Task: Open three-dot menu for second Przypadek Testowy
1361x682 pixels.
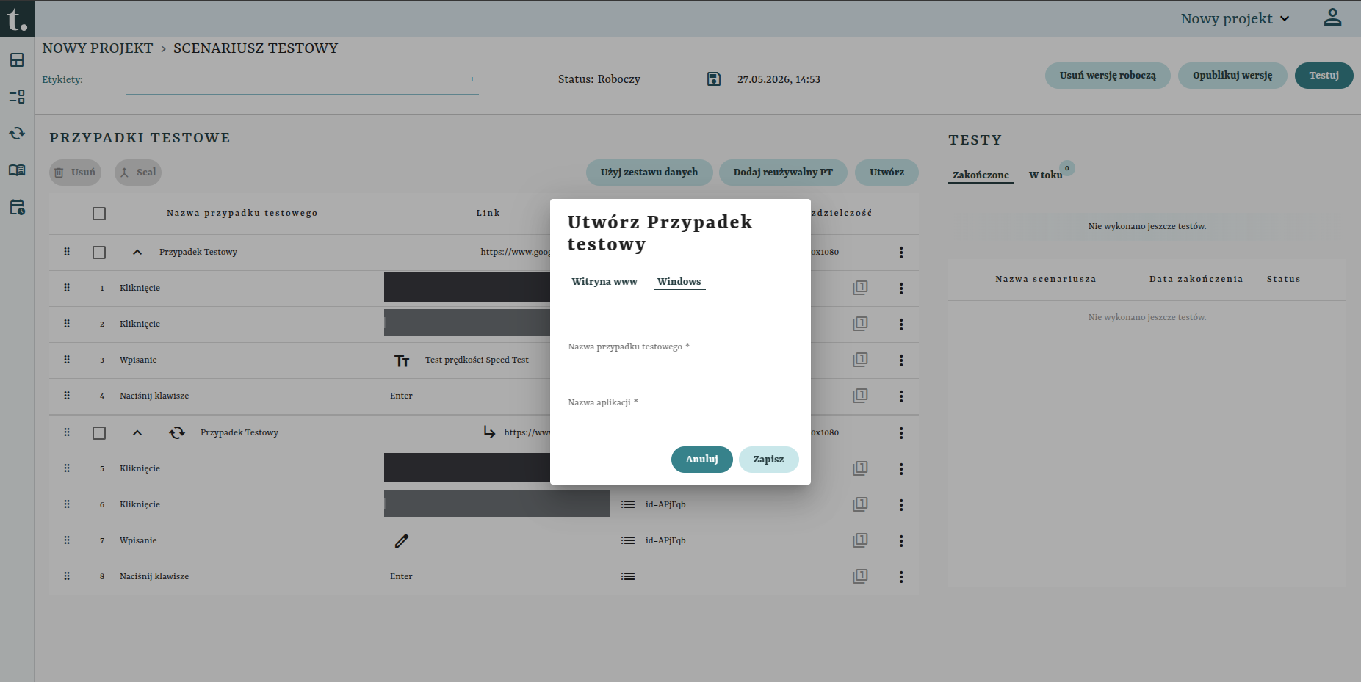Action: 901,433
